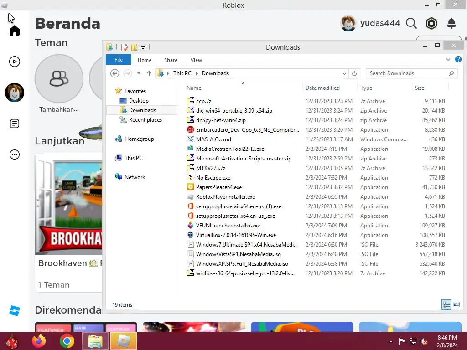Open Roblox notifications bell
The image size is (467, 350).
click(x=451, y=23)
